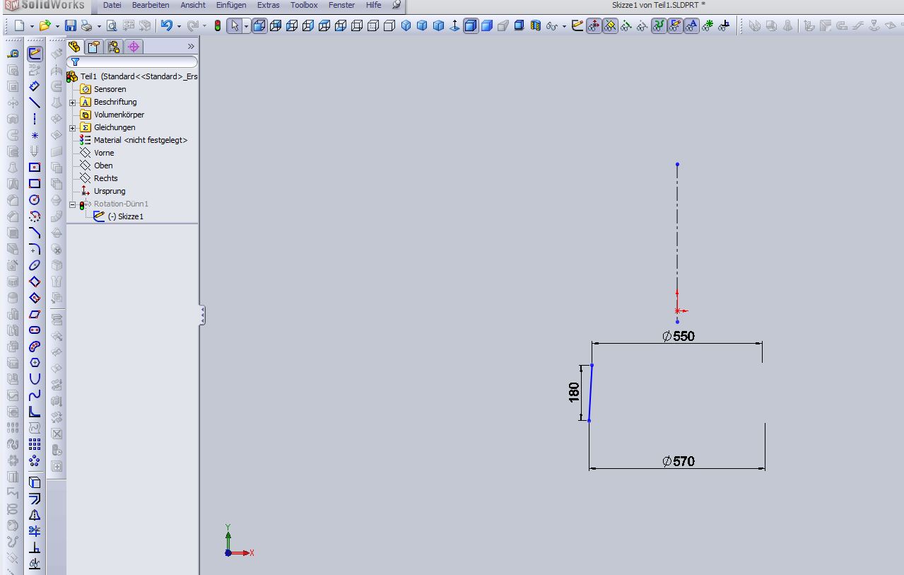
Task: Select the Vorne plane
Action: 103,153
